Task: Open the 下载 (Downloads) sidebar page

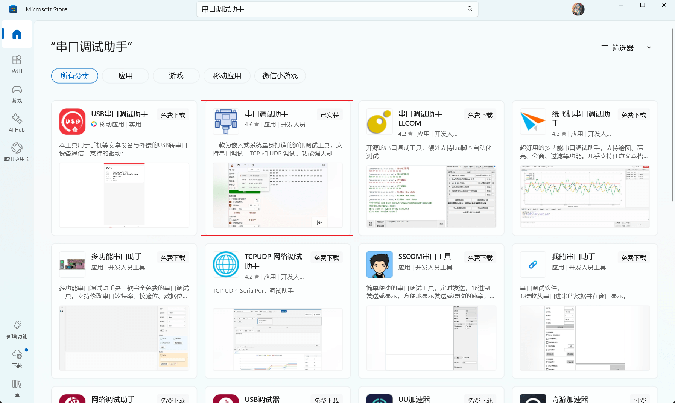Action: point(17,359)
